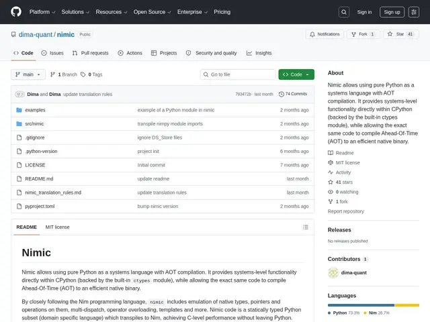Viewport: 430px width, 322px height.
Task: Click the tag icon next to 0 Tags
Action: tap(83, 74)
